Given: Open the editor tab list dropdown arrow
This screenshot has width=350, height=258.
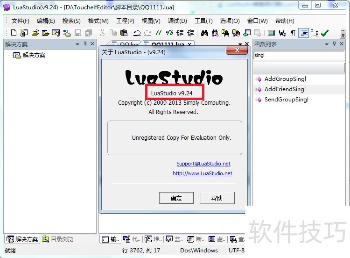Looking at the screenshot, I should coord(240,44).
